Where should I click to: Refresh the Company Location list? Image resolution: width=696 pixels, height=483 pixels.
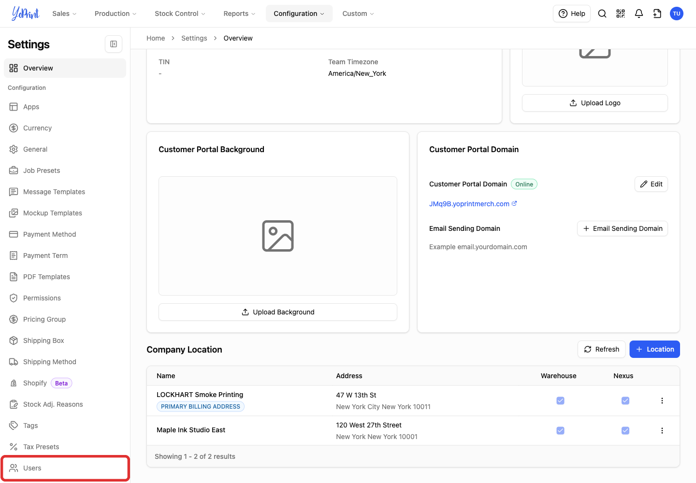point(602,349)
